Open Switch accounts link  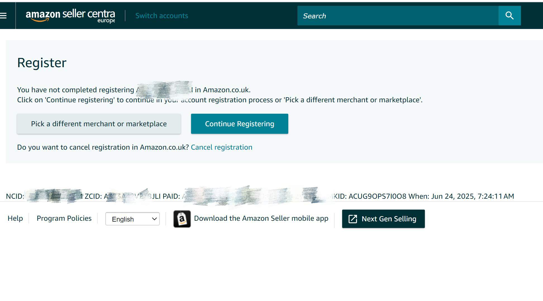point(162,16)
